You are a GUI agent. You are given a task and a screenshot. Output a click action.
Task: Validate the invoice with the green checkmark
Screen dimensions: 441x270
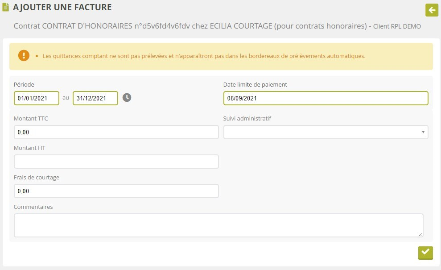pyautogui.click(x=425, y=252)
